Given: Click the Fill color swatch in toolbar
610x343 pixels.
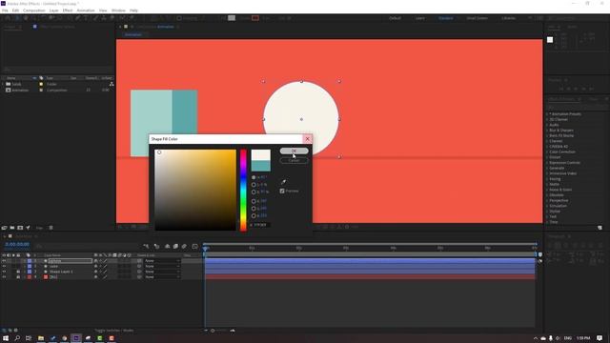Looking at the screenshot, I should point(232,18).
